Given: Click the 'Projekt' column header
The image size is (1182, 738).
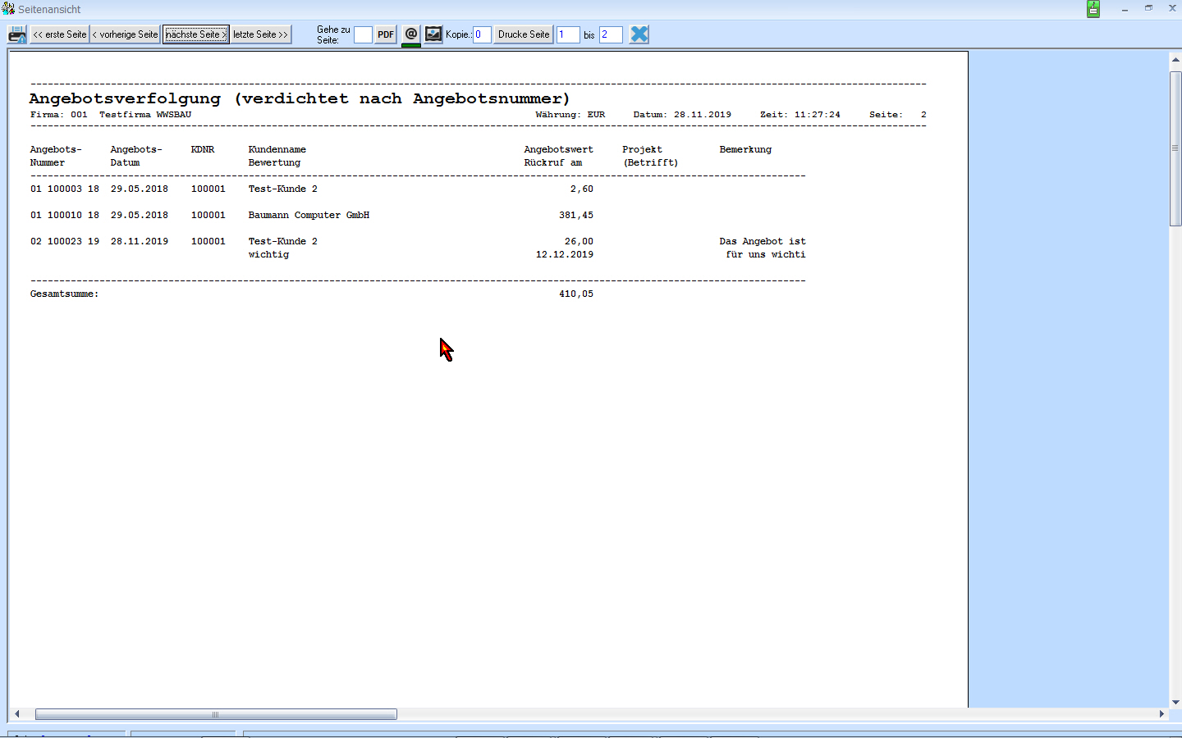Looking at the screenshot, I should [642, 149].
